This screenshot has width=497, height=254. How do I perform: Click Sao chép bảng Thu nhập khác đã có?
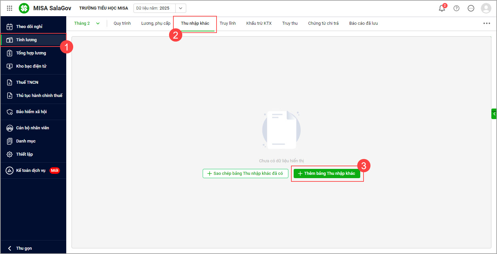click(246, 174)
